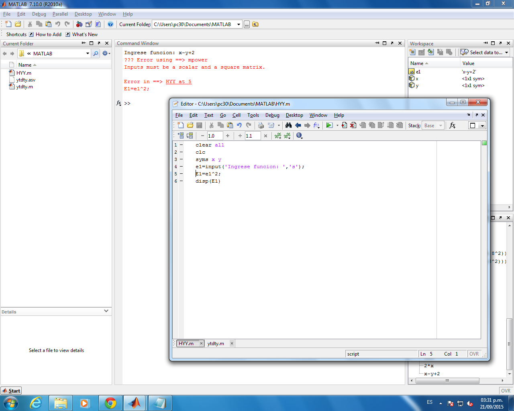Click browse for folder (...) button
Screen dimensions: 514x411
click(247, 24)
